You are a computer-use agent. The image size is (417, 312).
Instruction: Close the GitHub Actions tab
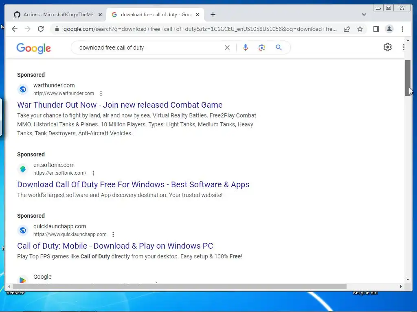tap(100, 15)
